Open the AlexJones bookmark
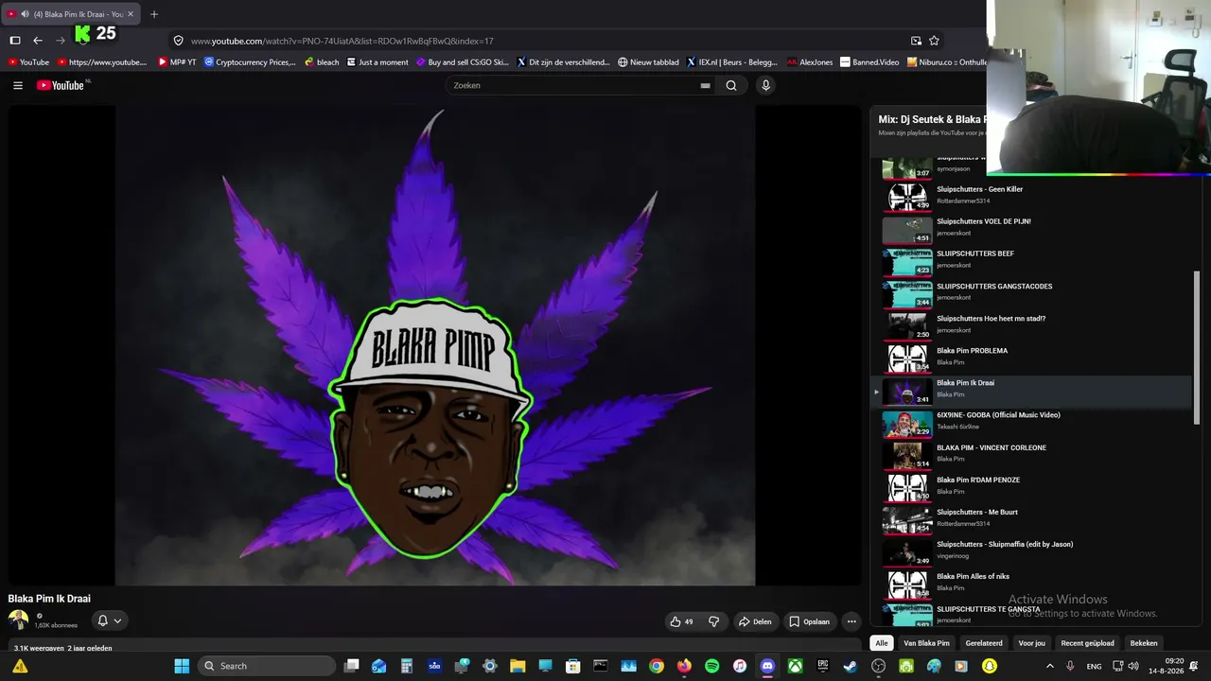The height and width of the screenshot is (681, 1211). coord(810,62)
